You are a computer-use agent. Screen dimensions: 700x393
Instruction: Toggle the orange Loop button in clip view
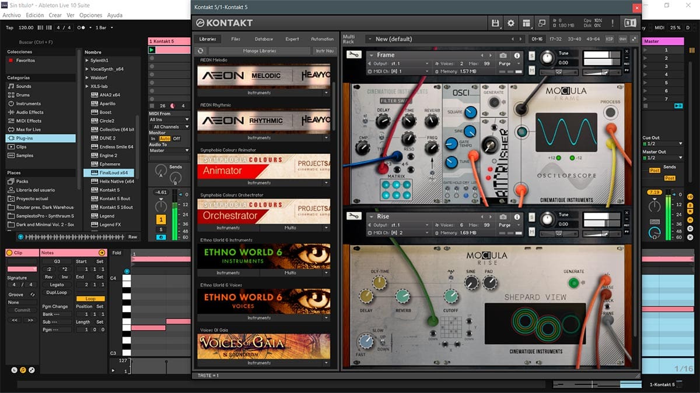90,299
